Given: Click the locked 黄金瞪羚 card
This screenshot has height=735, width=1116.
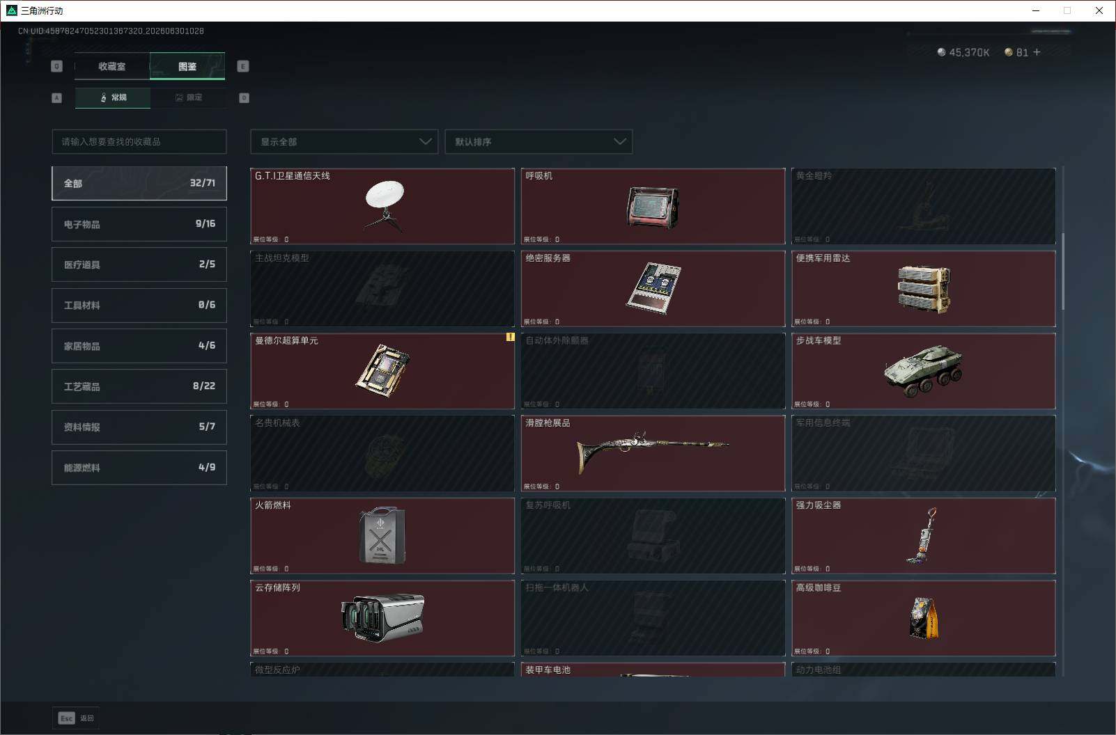Looking at the screenshot, I should point(924,206).
